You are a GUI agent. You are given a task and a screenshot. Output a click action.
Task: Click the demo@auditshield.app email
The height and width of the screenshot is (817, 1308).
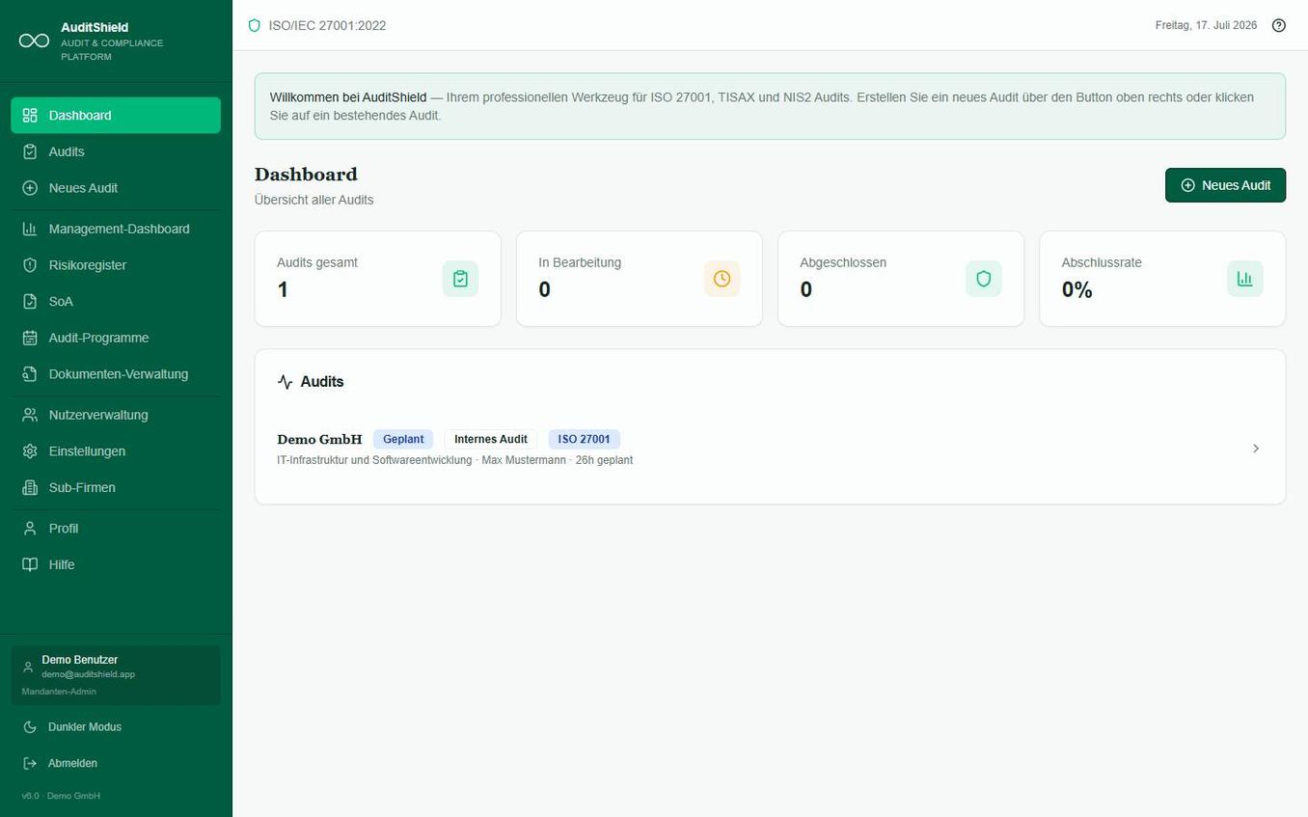tap(89, 674)
